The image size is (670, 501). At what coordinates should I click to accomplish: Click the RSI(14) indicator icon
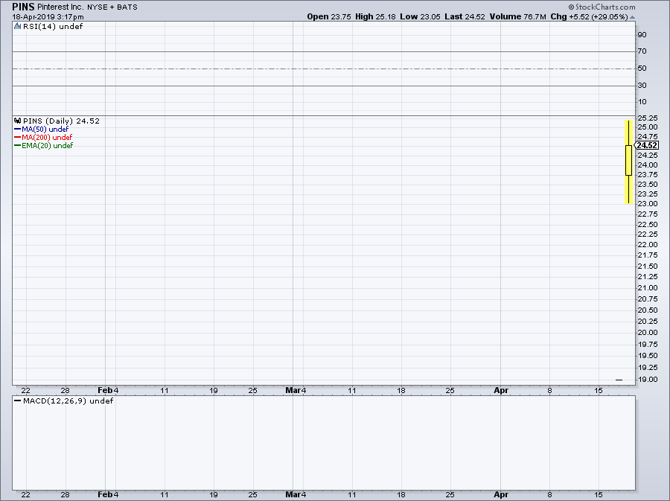click(17, 27)
